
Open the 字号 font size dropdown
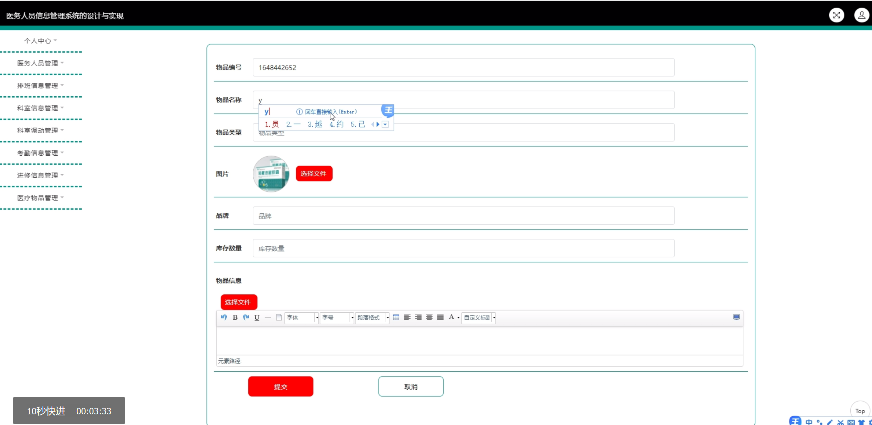[337, 317]
